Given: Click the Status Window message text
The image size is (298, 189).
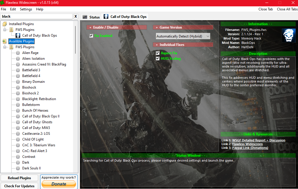Looking at the screenshot, I should (158, 160).
